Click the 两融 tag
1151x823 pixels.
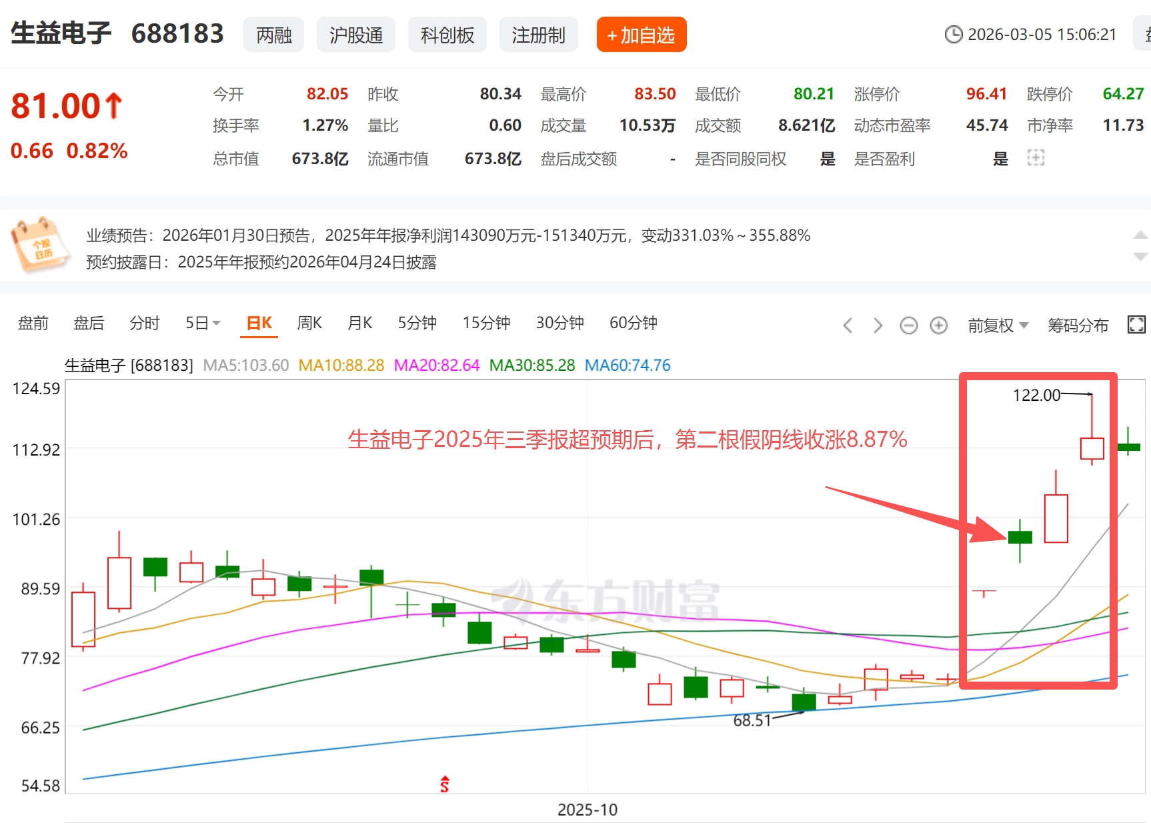tap(274, 35)
